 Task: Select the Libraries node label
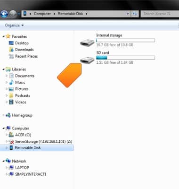[19, 69]
